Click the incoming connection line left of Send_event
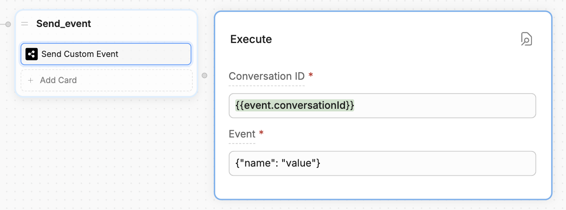The image size is (566, 210). (x=3, y=24)
